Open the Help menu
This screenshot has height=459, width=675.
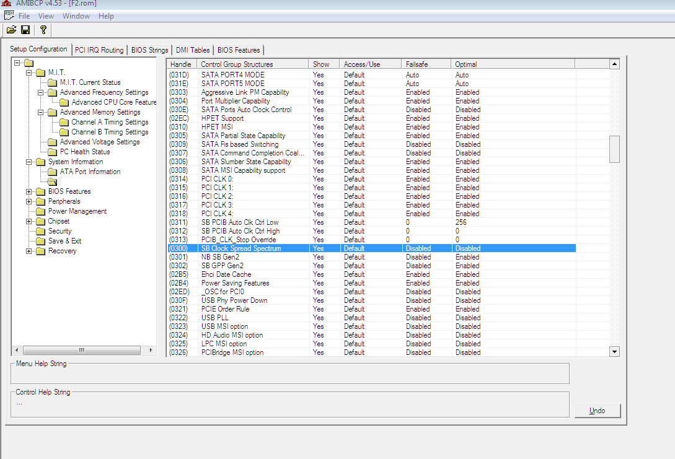click(x=106, y=16)
